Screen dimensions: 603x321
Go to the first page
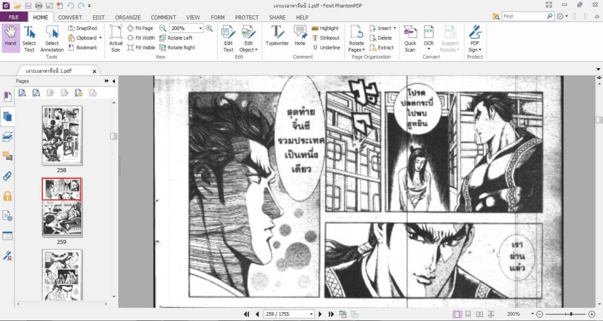point(247,314)
